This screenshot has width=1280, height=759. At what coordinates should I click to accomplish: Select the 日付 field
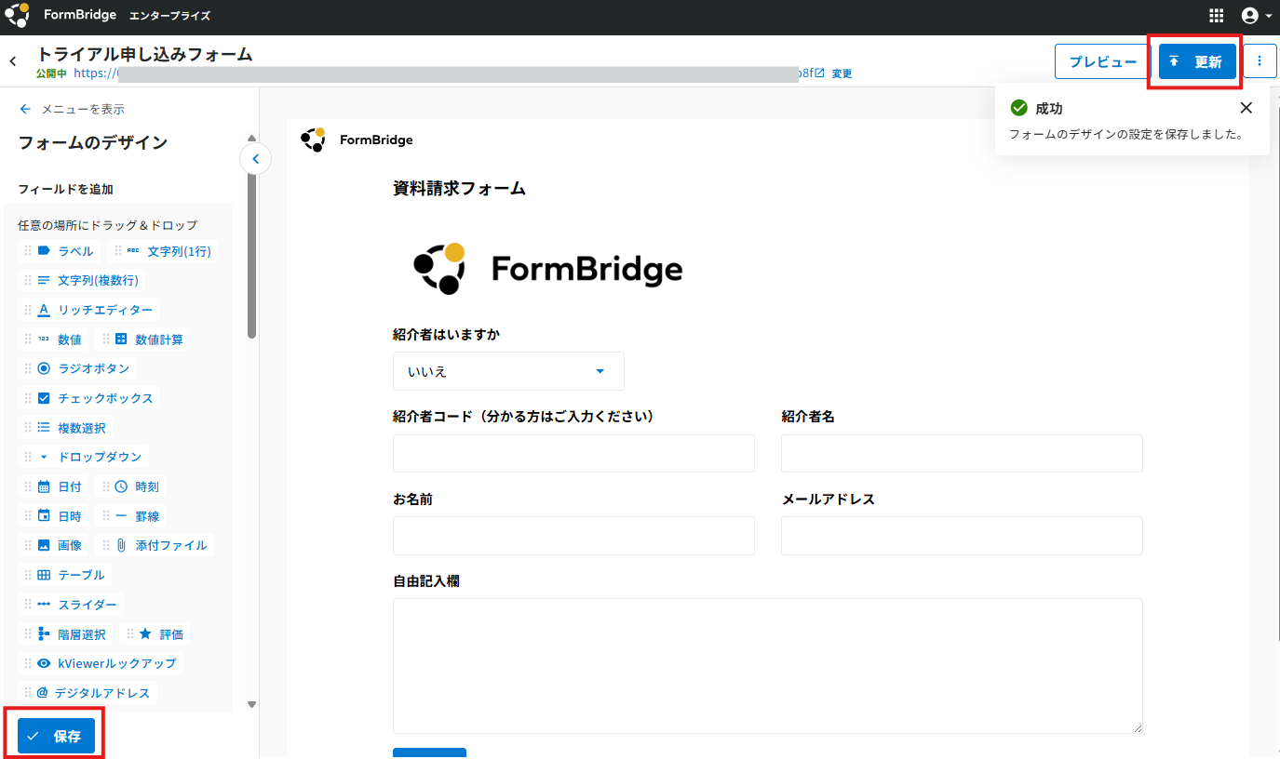click(54, 486)
